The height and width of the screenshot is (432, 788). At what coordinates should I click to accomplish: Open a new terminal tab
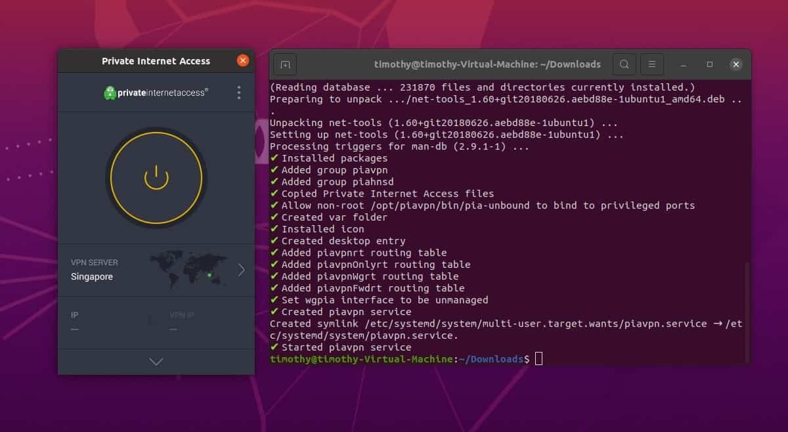(x=285, y=64)
